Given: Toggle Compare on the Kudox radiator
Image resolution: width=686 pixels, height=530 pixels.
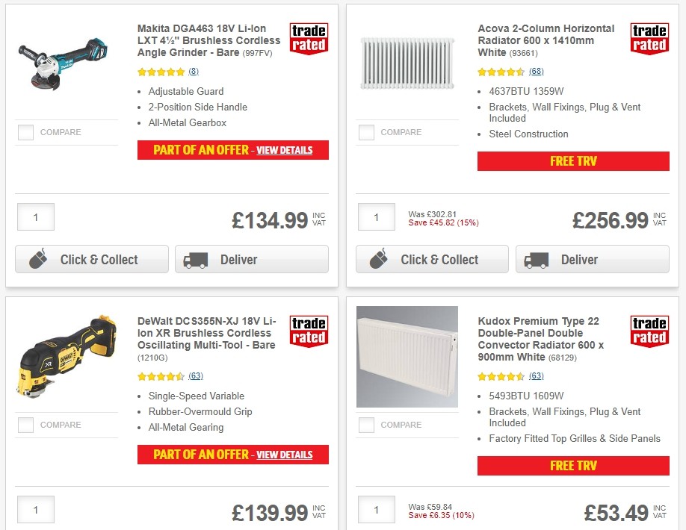Looking at the screenshot, I should (366, 425).
